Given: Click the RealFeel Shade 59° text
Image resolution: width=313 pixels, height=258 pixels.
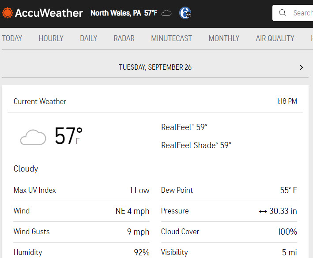Looking at the screenshot, I should tap(196, 146).
